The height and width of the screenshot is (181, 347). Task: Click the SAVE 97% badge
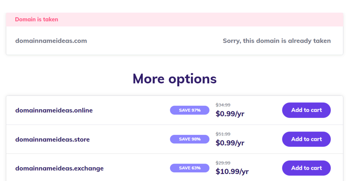189,110
